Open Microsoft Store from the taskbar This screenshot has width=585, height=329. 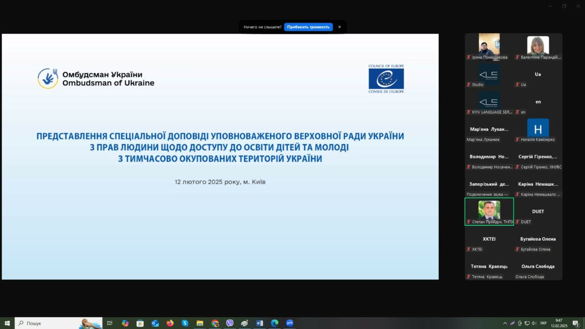pyautogui.click(x=140, y=323)
